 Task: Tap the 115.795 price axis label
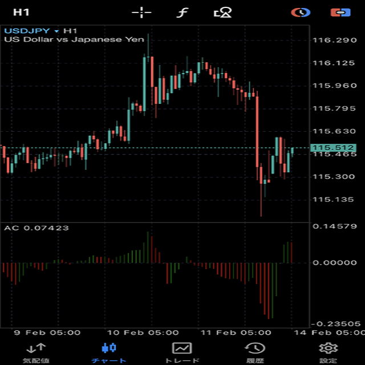click(334, 108)
